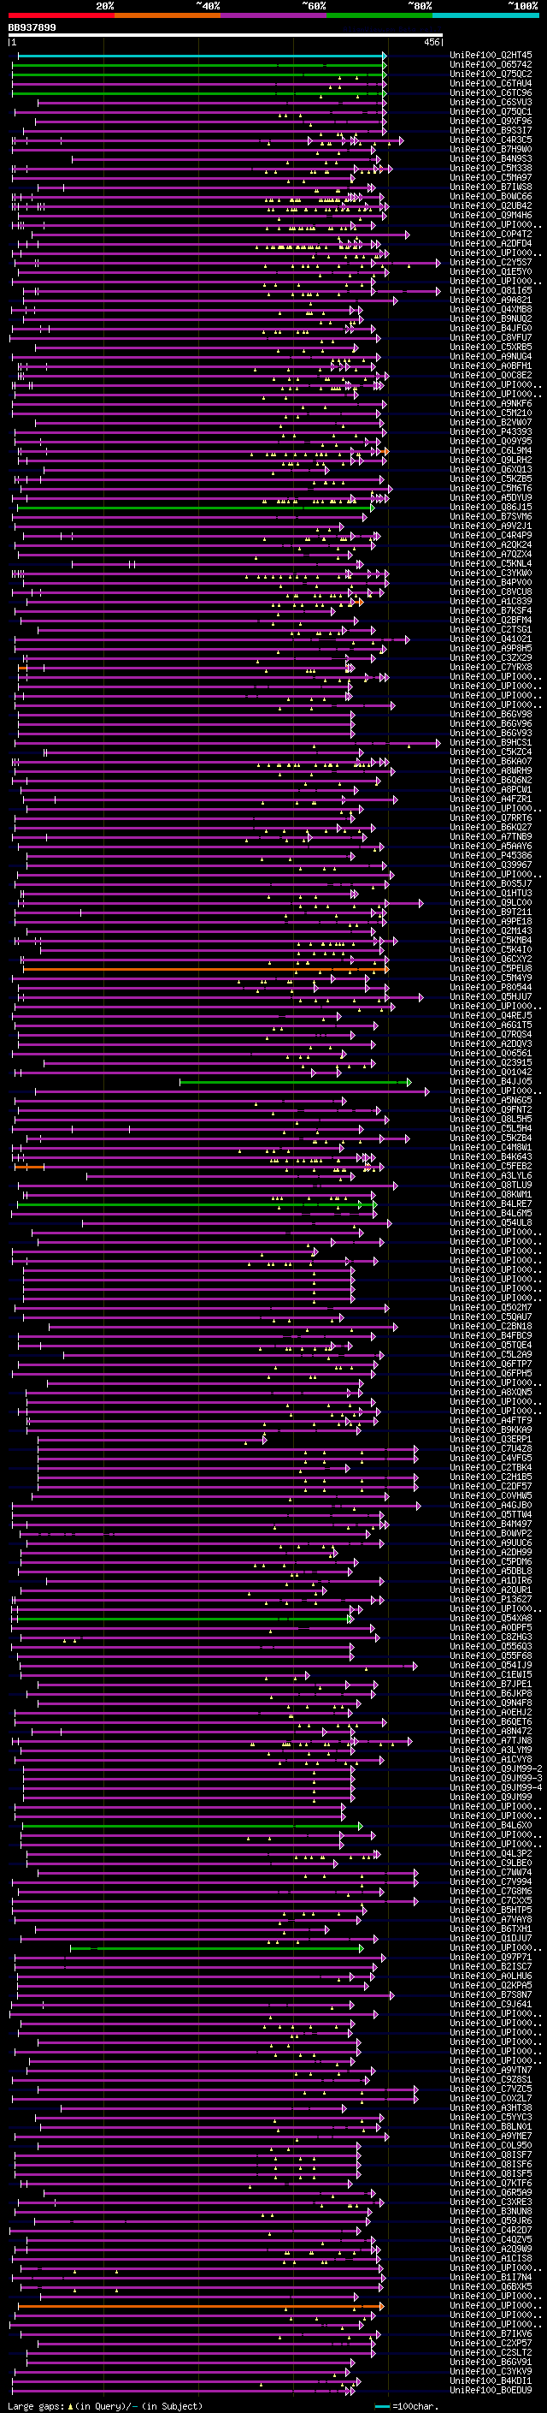Click label UniRef100_P43393
547x2413 pixels.
(491, 431)
